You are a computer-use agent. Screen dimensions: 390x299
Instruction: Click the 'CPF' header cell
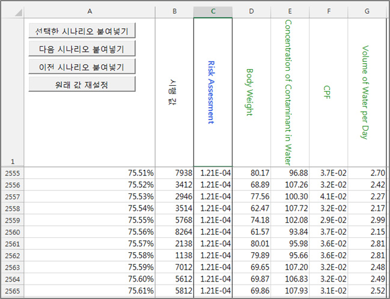coord(329,92)
